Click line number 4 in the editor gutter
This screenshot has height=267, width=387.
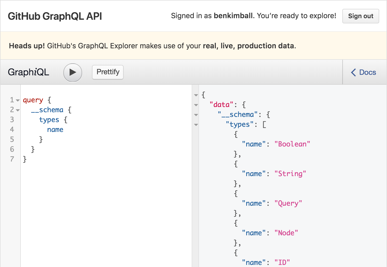click(x=12, y=129)
